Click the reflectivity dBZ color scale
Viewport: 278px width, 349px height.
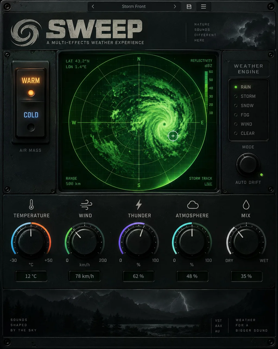(206, 92)
